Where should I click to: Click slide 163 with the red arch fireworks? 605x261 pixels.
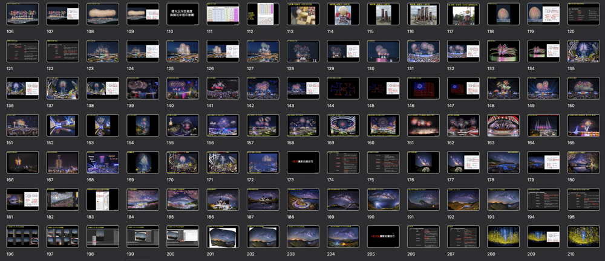pos(503,125)
